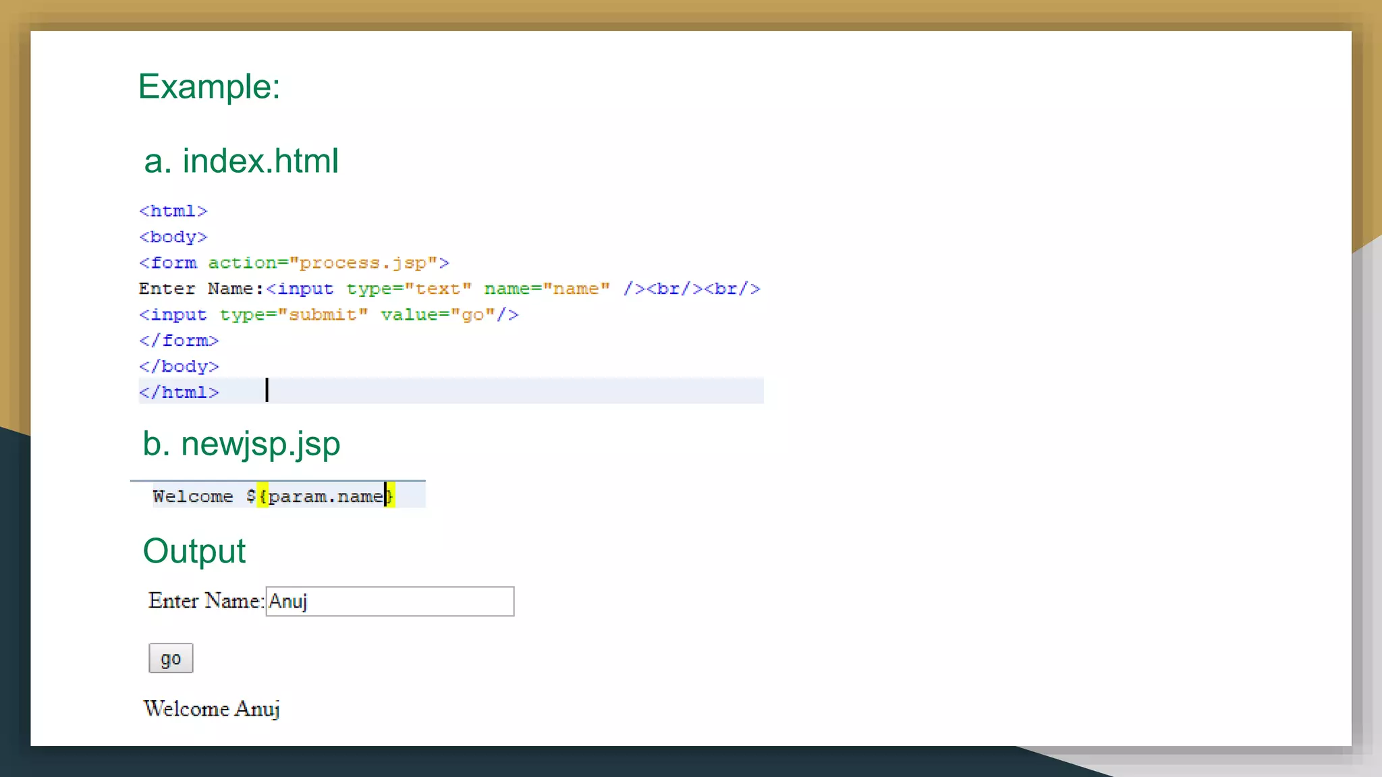Click the 'Welcome ${param.name}' code line
1382x777 pixels.
tap(274, 496)
